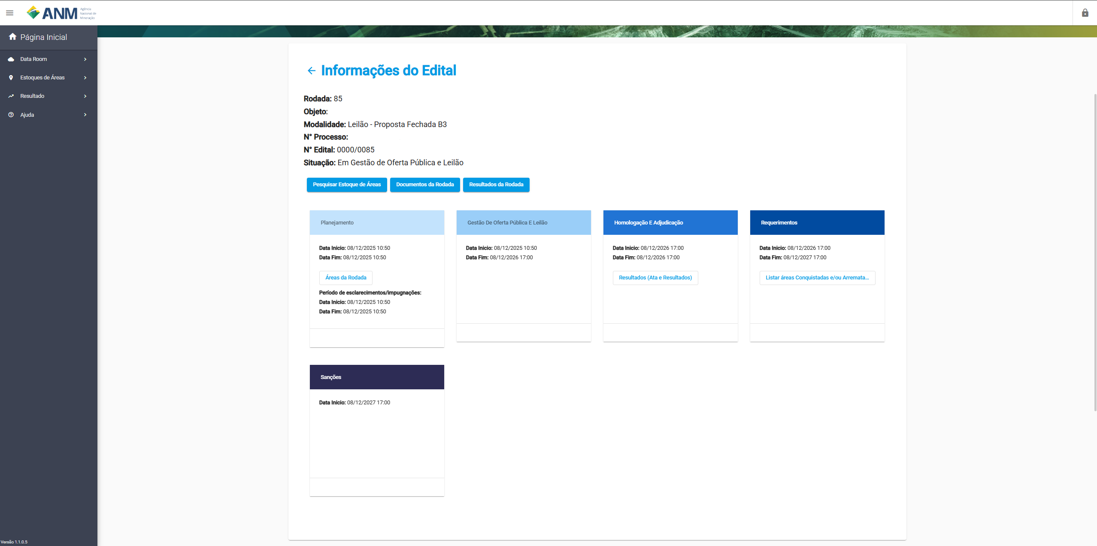Open Página Inicial in the sidebar
This screenshot has width=1097, height=546.
tap(48, 37)
